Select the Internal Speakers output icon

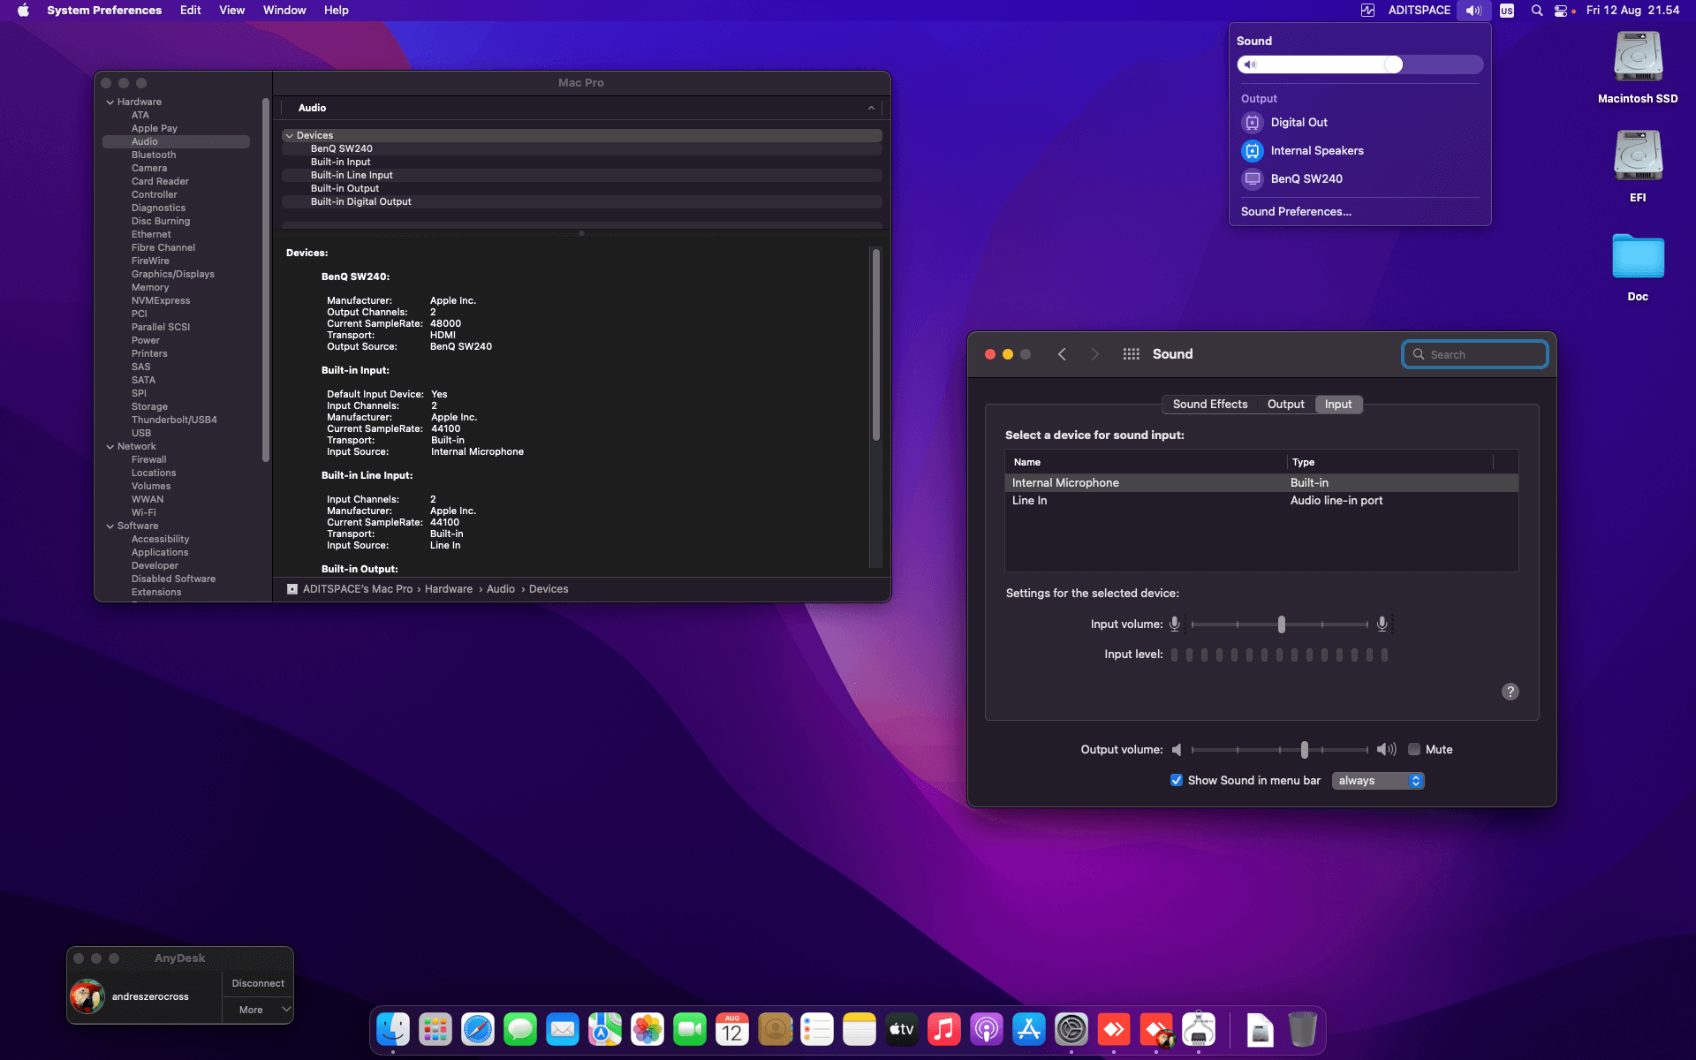tap(1253, 151)
